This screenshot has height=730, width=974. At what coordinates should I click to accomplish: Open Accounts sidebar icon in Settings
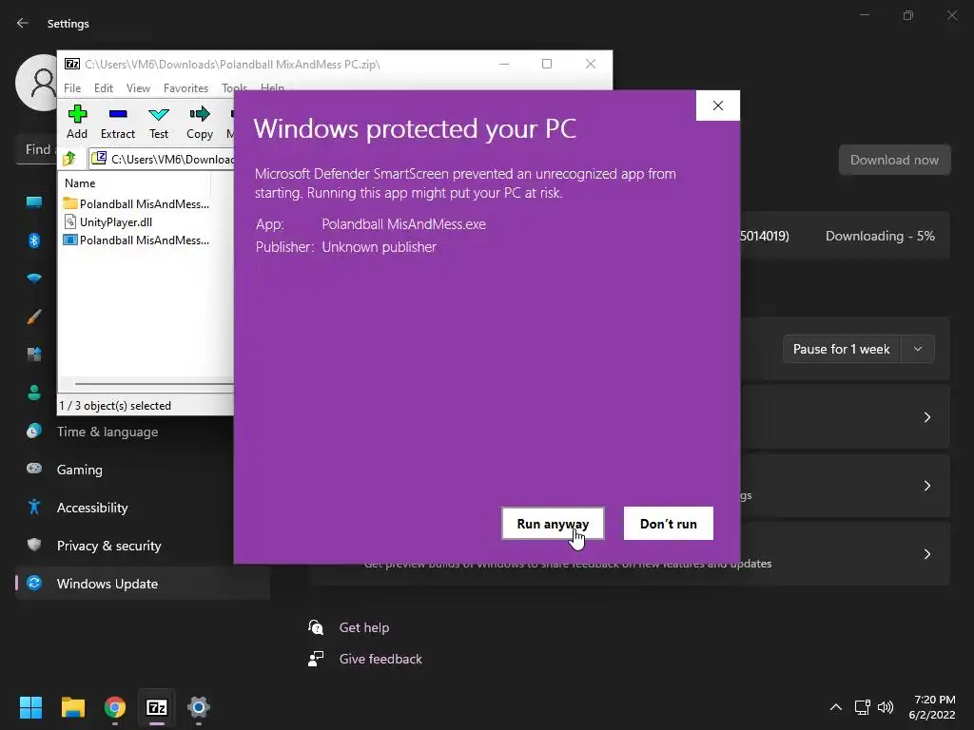click(x=34, y=393)
